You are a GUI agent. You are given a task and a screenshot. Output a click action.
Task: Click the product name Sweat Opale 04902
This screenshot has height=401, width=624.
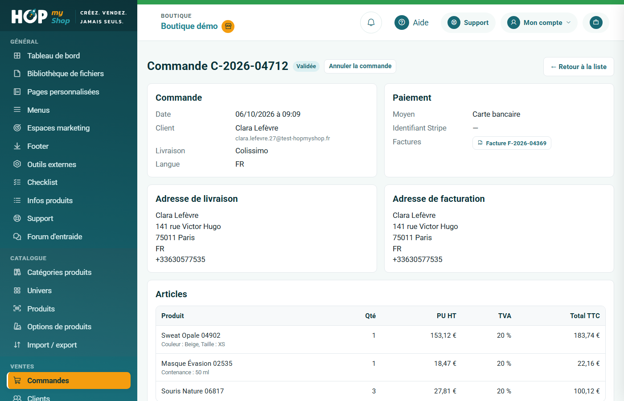point(191,336)
